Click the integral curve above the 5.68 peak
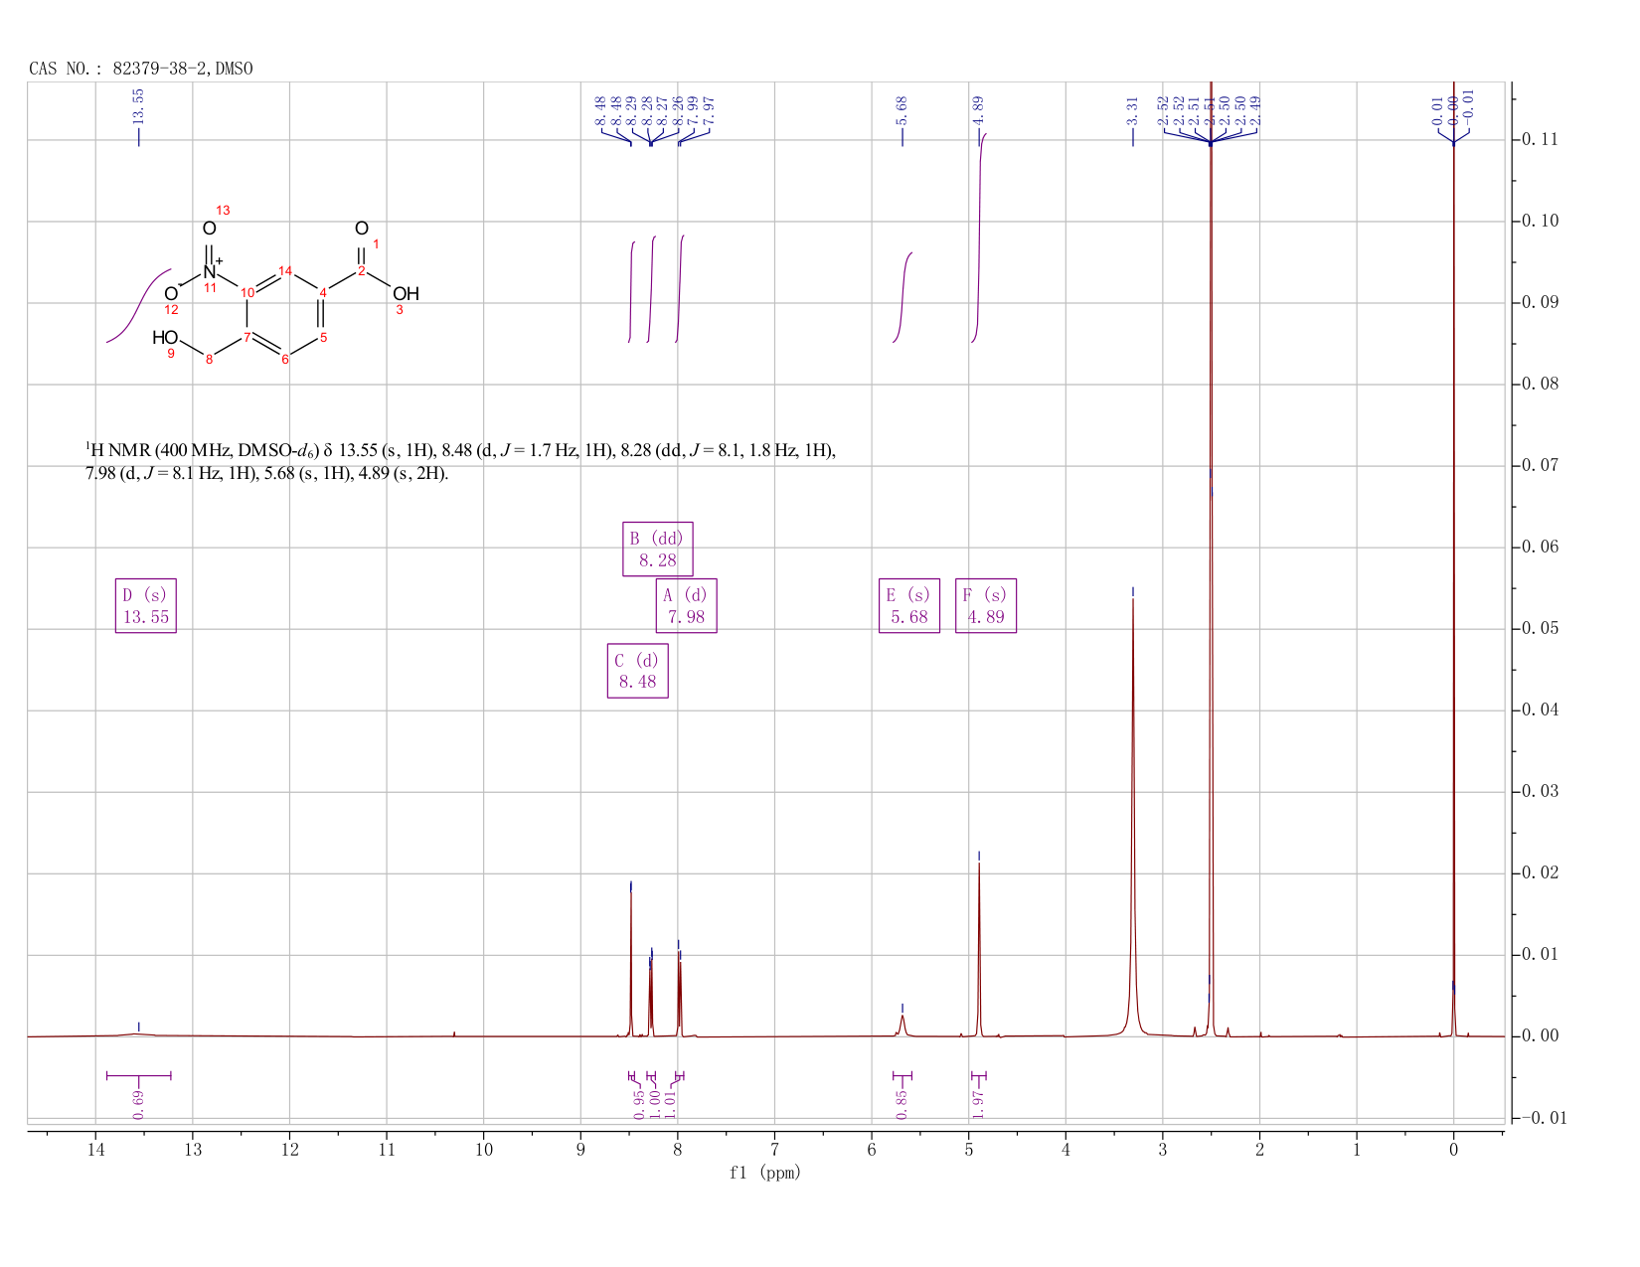This screenshot has height=1267, width=1640. pyautogui.click(x=902, y=298)
